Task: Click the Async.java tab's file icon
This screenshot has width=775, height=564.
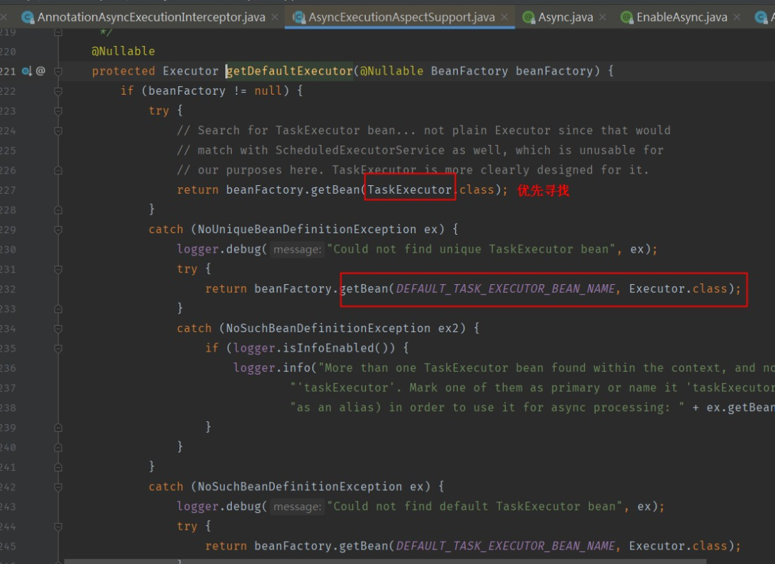Action: pyautogui.click(x=528, y=17)
